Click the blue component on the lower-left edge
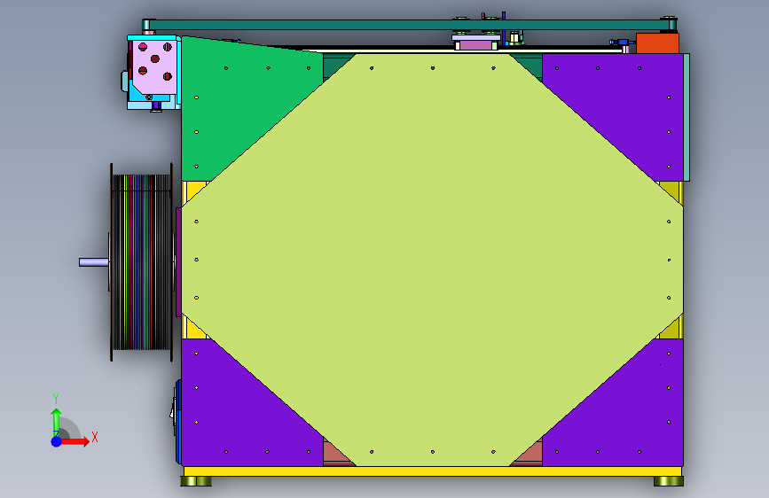Screen dimensions: 769x498 point(177,422)
